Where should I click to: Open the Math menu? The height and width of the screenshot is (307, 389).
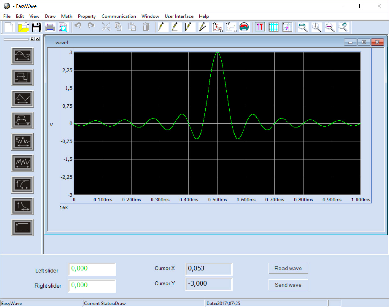[x=67, y=16]
